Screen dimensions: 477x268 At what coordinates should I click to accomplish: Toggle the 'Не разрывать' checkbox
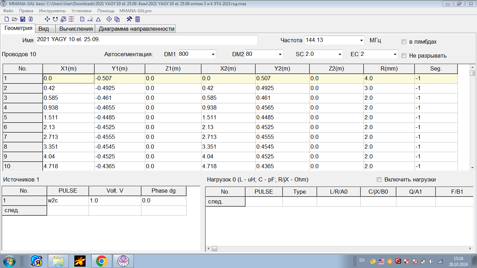(404, 56)
